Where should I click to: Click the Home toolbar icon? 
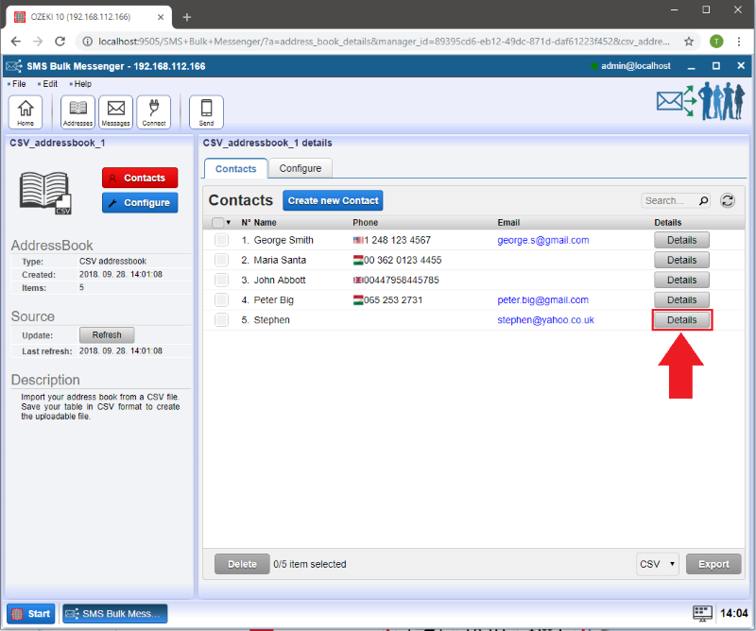[x=25, y=111]
